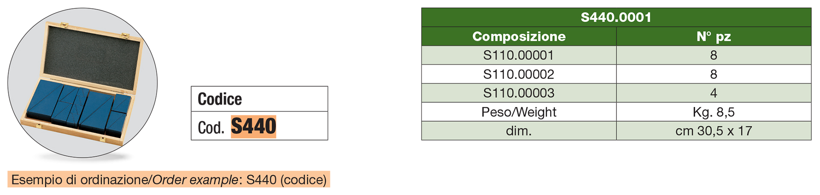Click quantity 8 in the S110.00002 row

click(x=714, y=74)
